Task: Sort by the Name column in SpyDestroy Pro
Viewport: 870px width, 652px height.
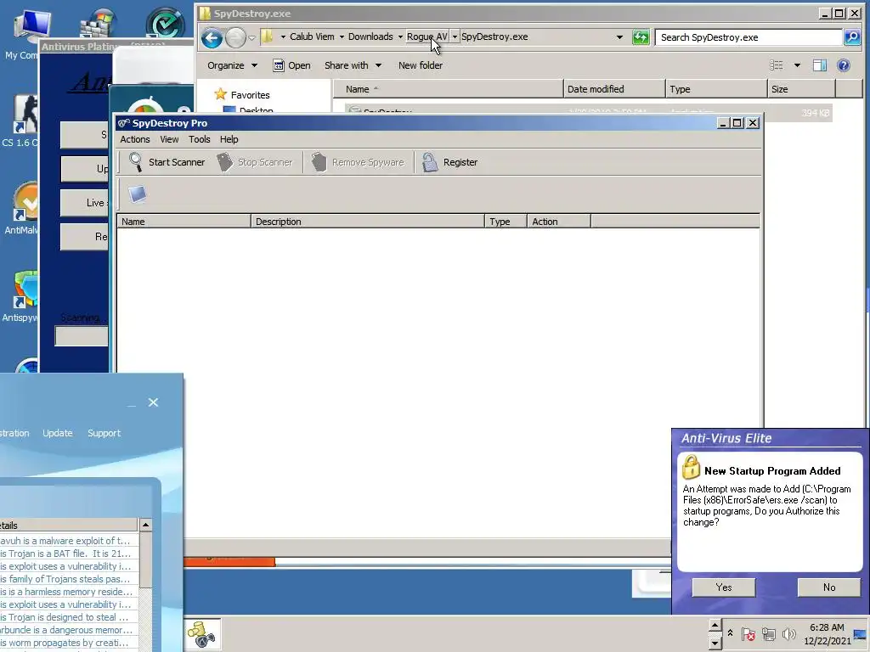Action: (x=184, y=222)
